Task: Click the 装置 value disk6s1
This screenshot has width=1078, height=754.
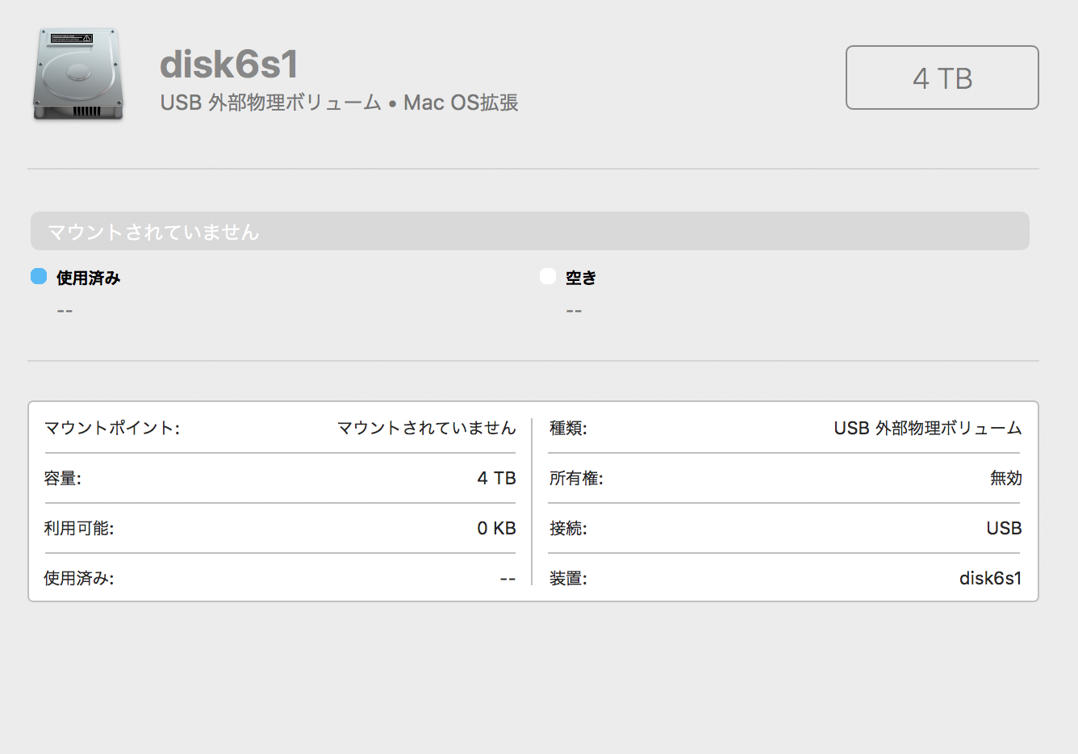Action: click(990, 579)
